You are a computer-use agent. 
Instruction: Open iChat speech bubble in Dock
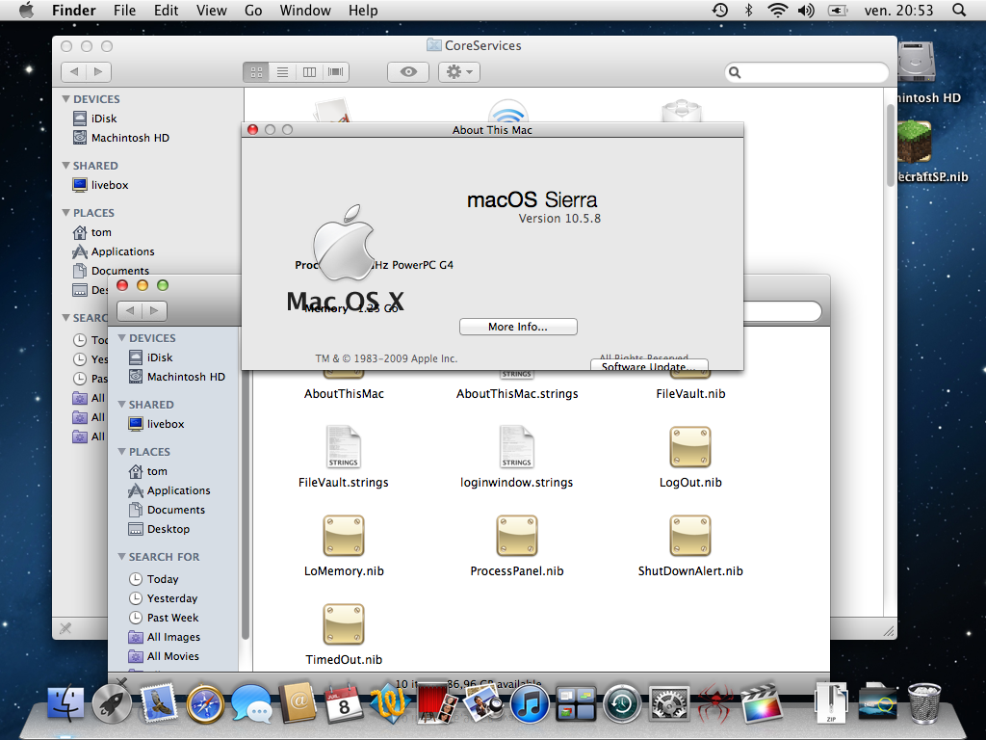(251, 704)
